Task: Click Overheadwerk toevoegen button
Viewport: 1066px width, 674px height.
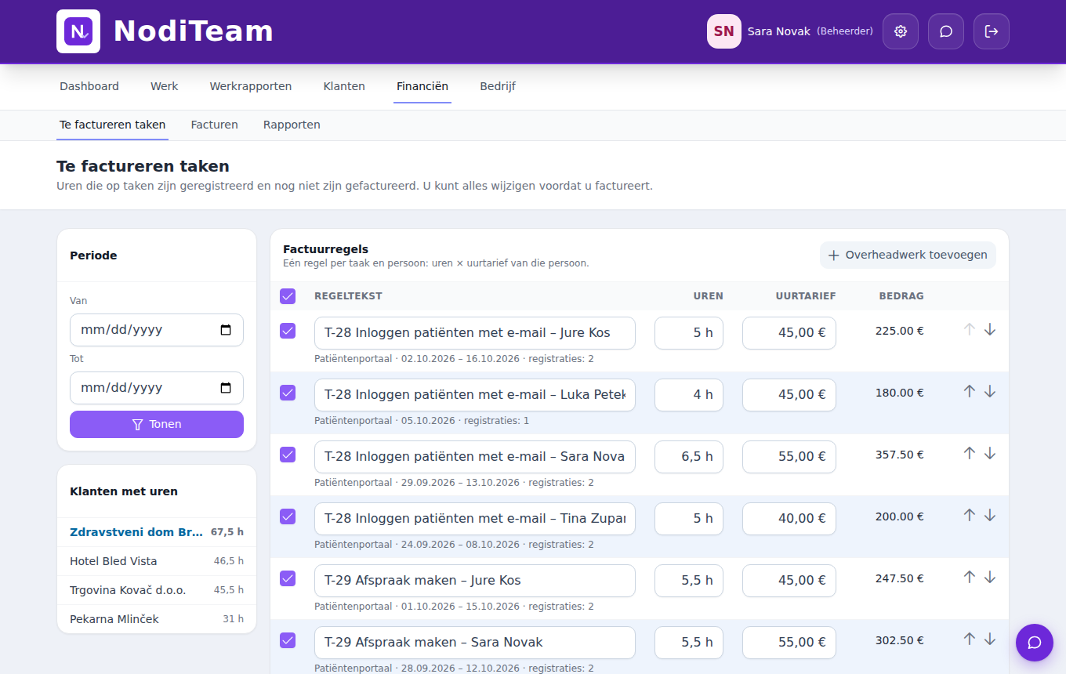Action: (x=908, y=255)
